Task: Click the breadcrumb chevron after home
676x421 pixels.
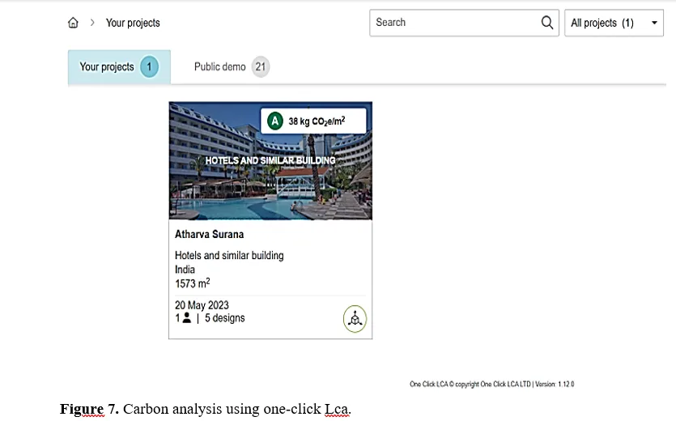Action: click(x=92, y=23)
